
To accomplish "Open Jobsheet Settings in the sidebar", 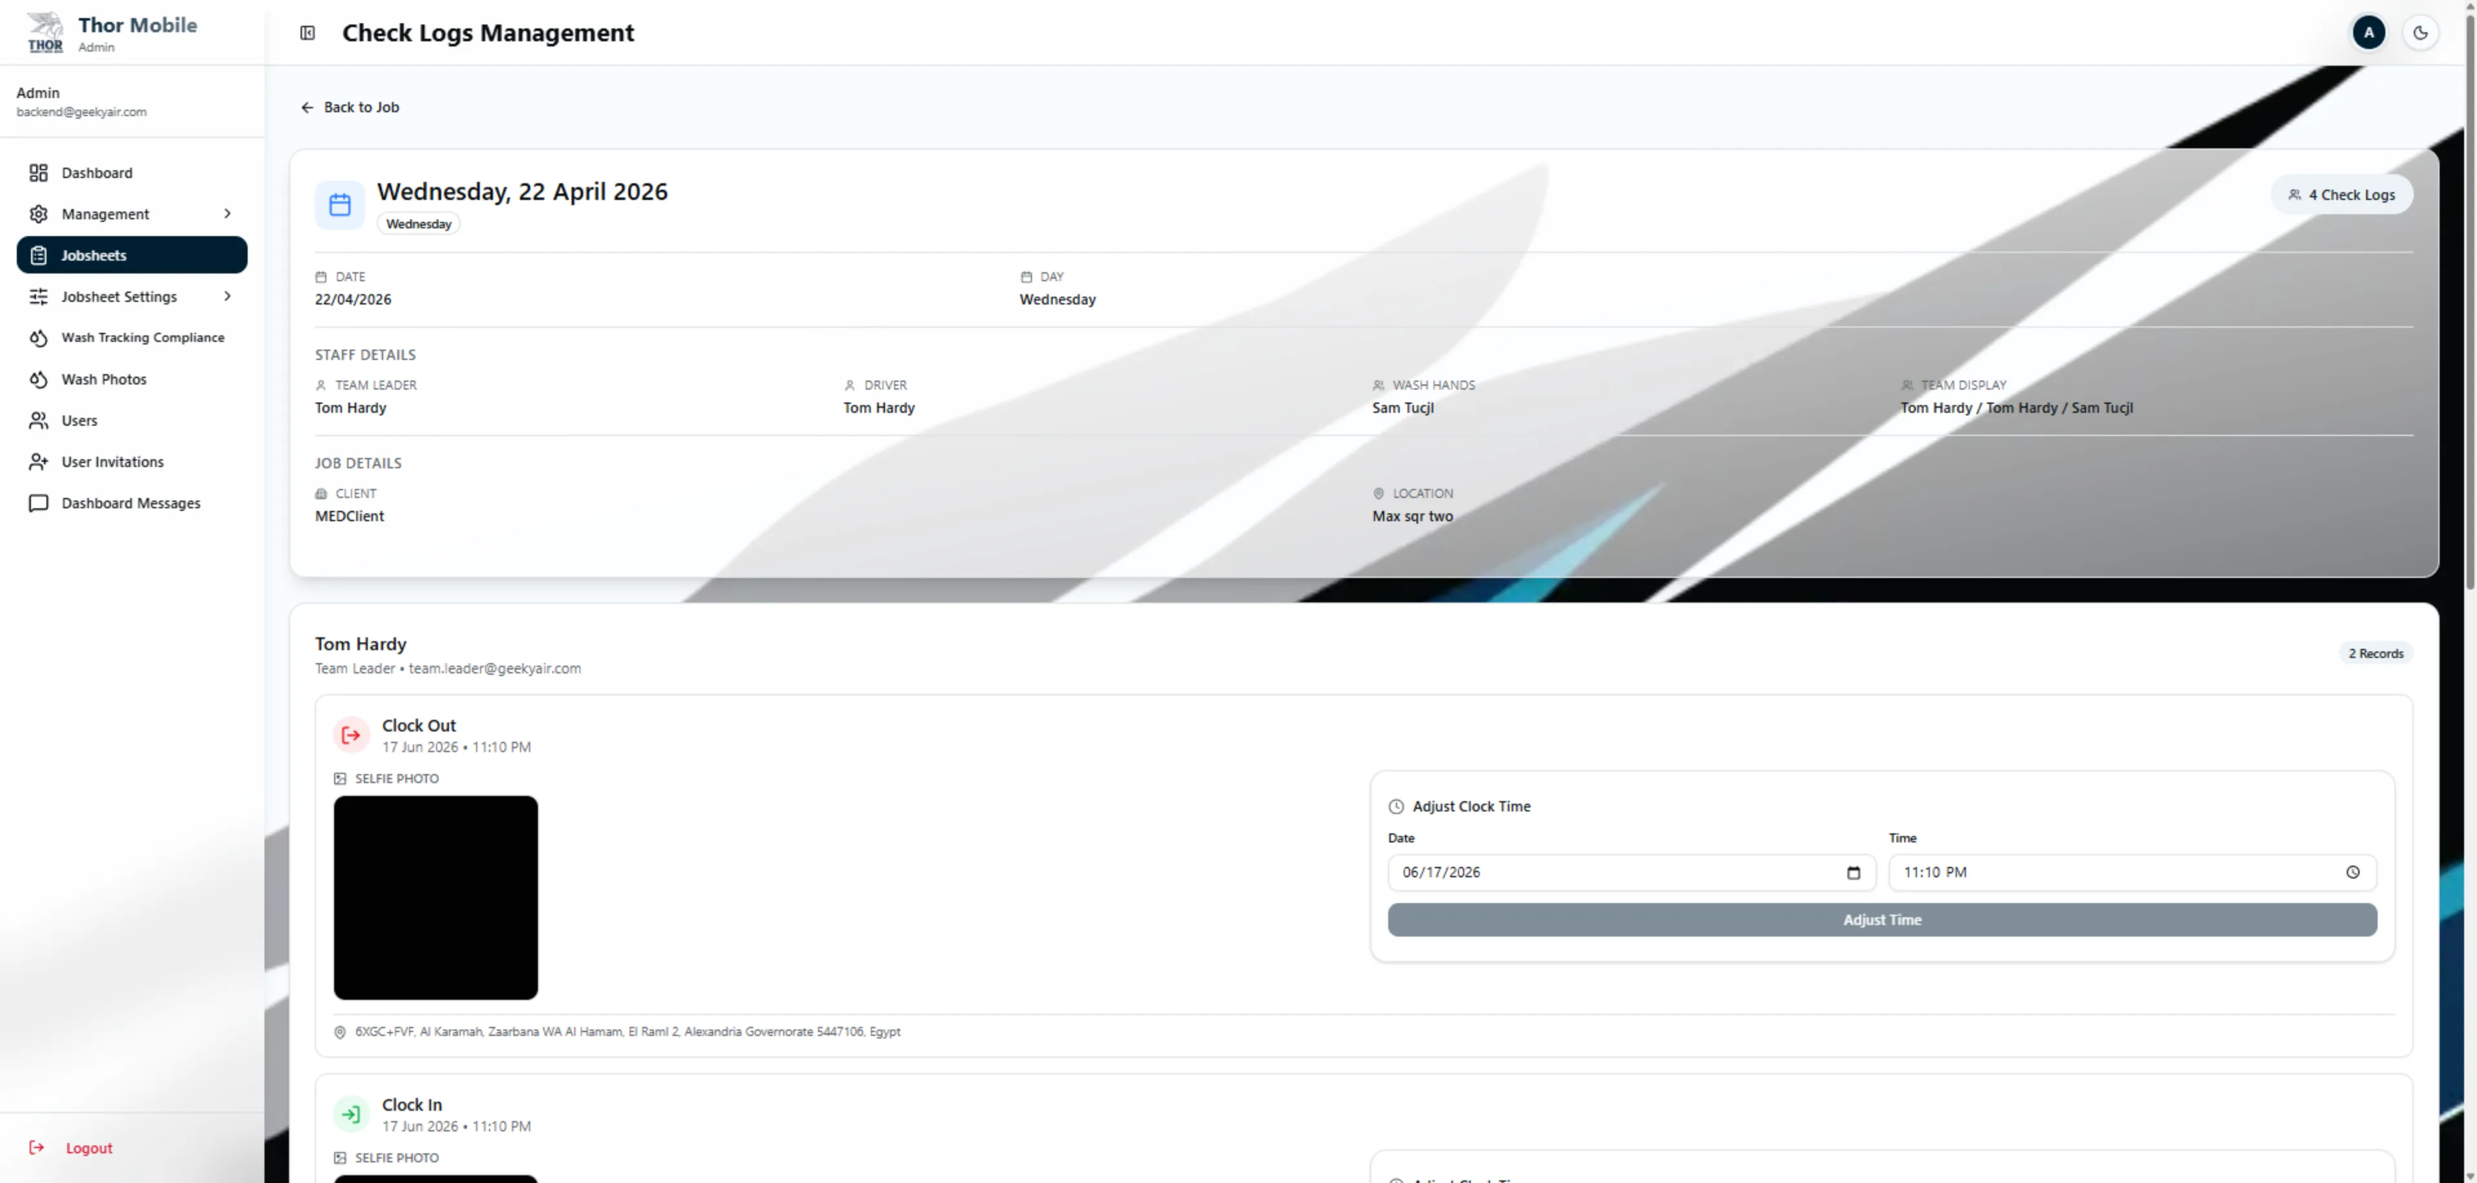I will pos(132,296).
